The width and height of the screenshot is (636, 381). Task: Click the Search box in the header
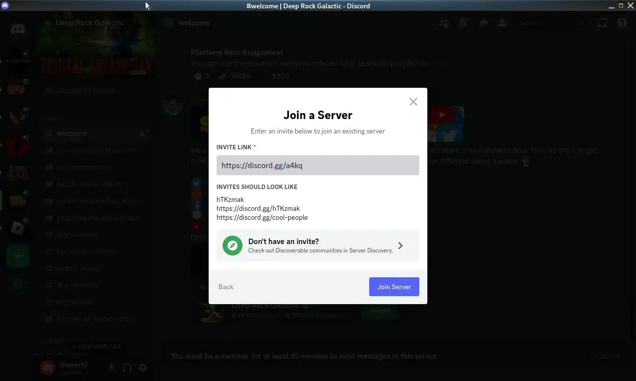(x=552, y=23)
